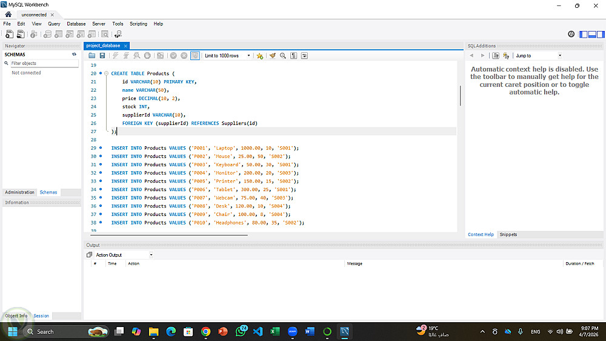The width and height of the screenshot is (606, 341).
Task: Refresh the SCHEMAS list
Action: (75, 55)
